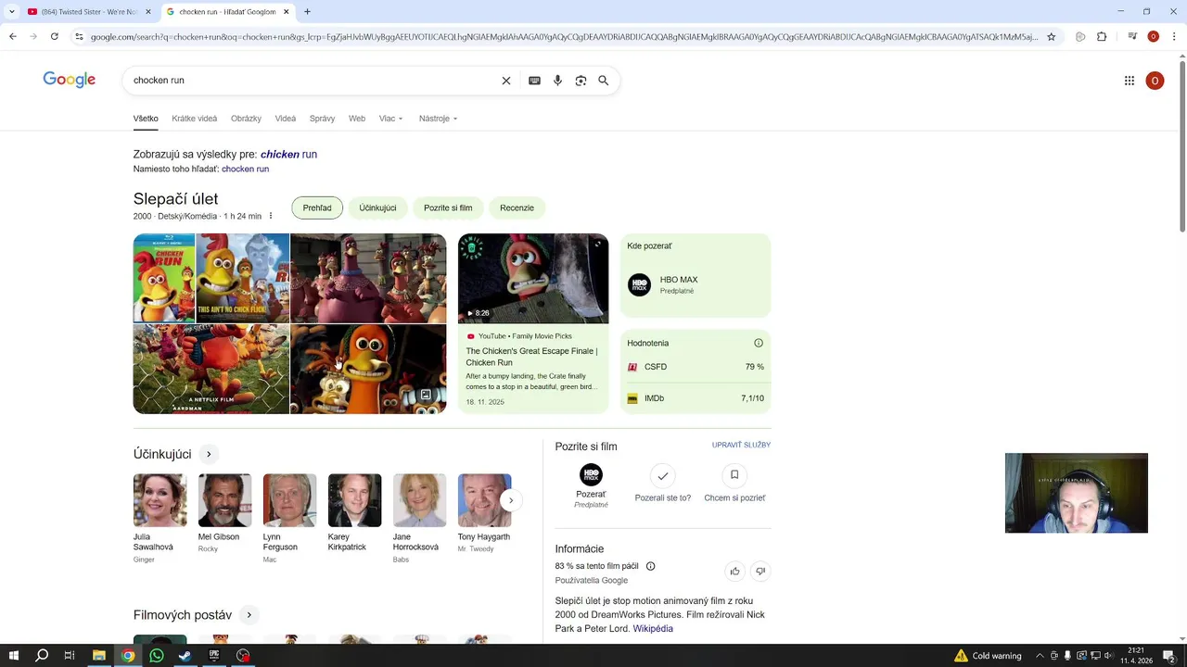Search by image with camera lens icon
The width and height of the screenshot is (1187, 667).
tap(581, 81)
